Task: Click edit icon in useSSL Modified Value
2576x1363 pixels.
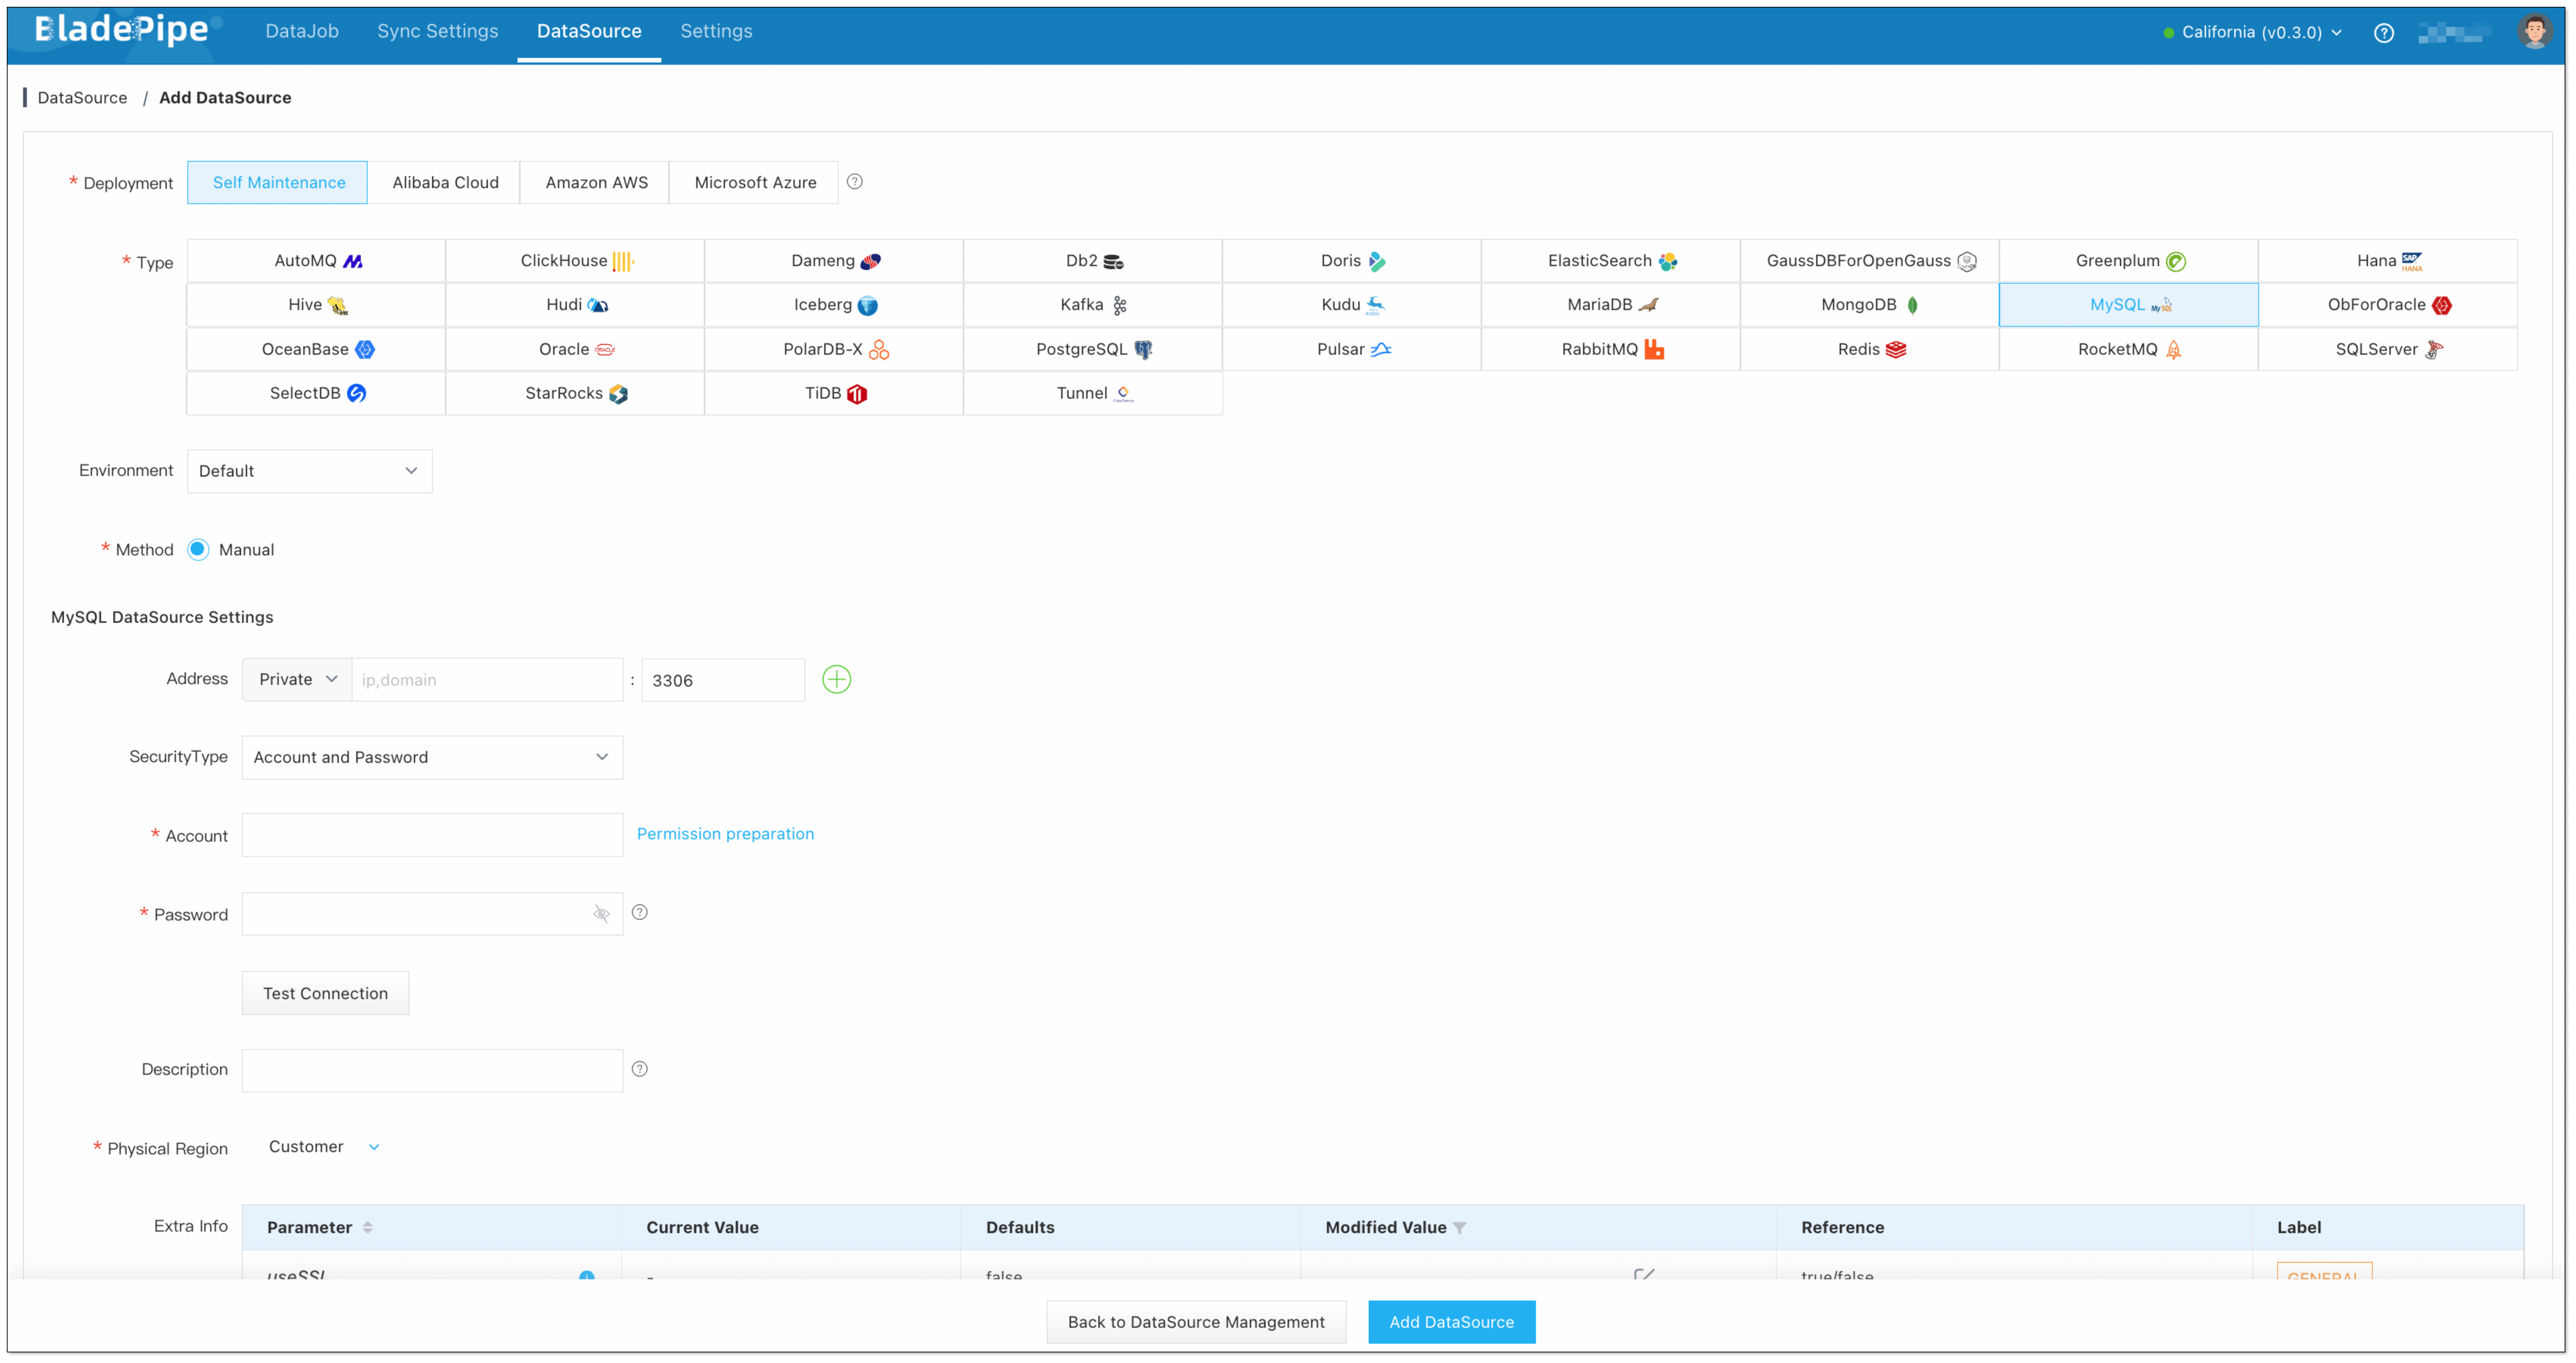Action: [1643, 1275]
